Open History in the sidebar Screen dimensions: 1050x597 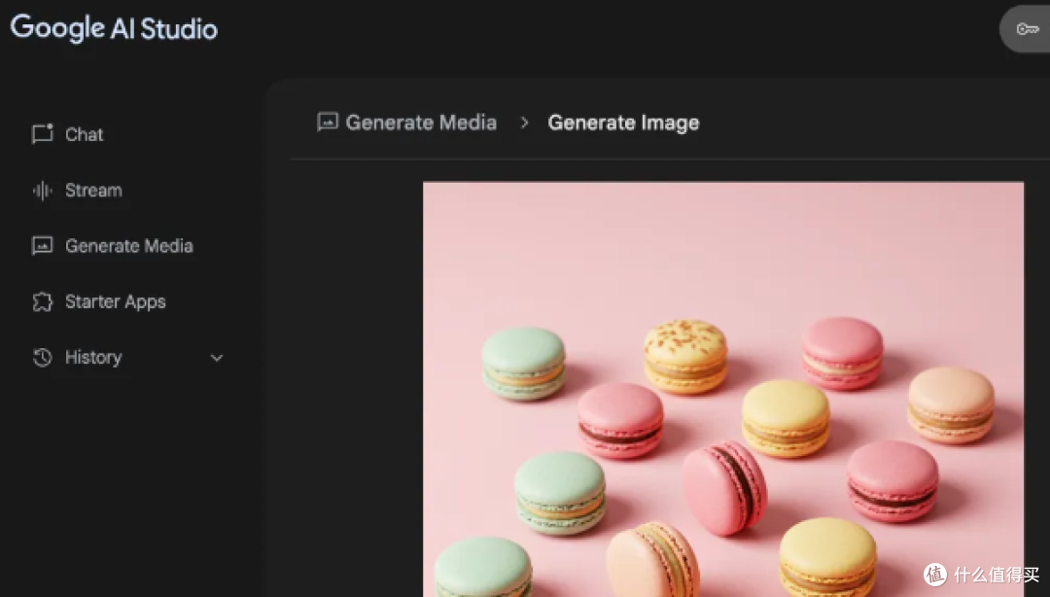pyautogui.click(x=93, y=358)
